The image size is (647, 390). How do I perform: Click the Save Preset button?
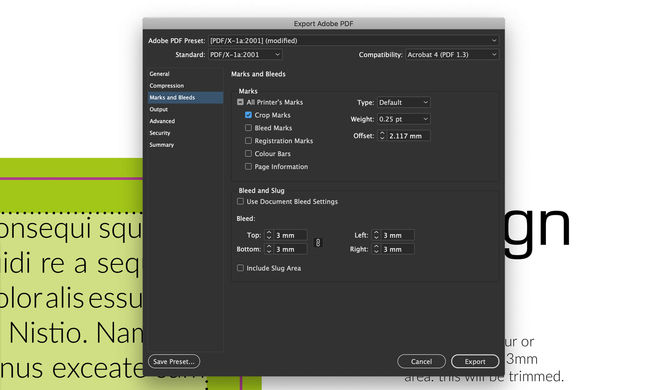174,361
